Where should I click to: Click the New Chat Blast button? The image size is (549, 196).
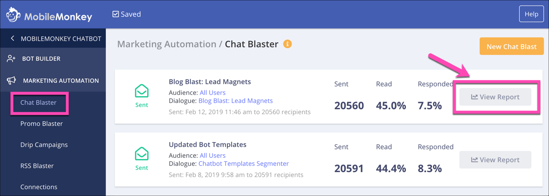512,46
